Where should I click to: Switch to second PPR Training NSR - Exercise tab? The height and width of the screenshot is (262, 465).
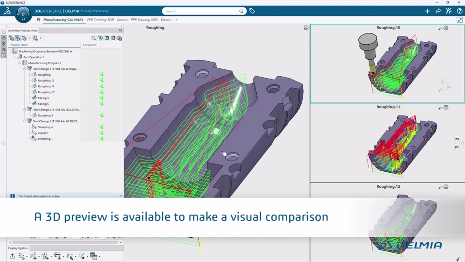[151, 19]
